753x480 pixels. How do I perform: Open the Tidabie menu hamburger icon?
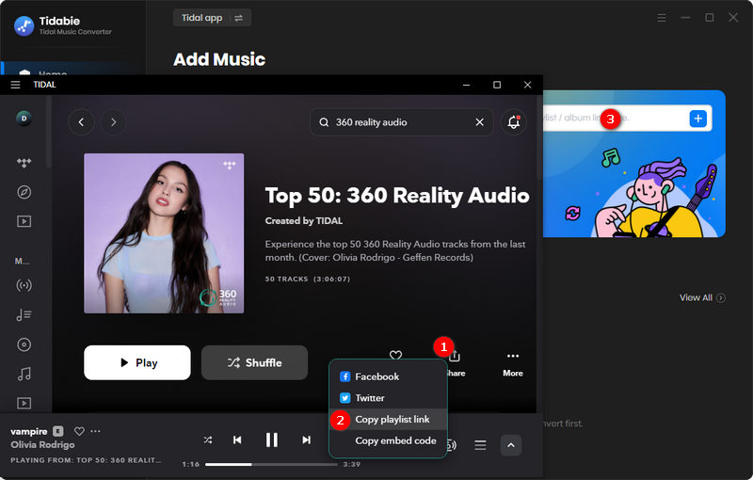click(x=662, y=18)
